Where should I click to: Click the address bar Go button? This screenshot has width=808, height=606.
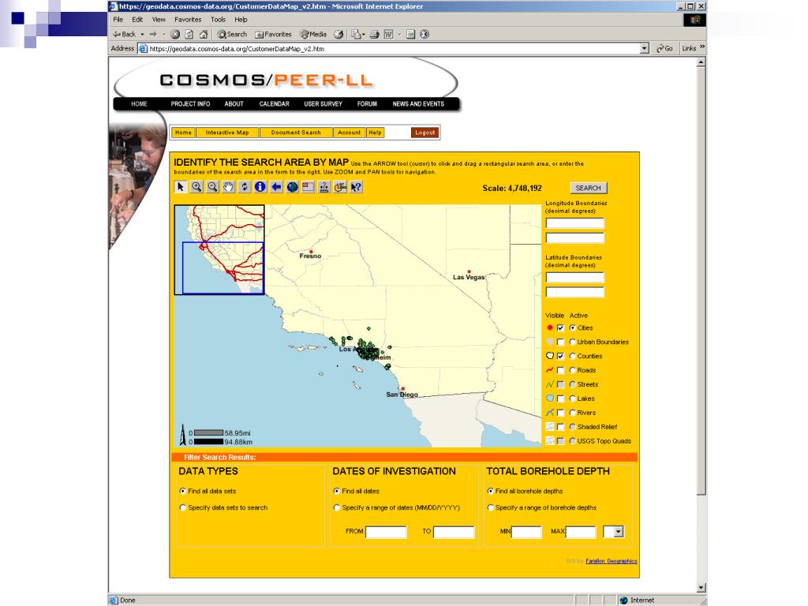pos(664,48)
